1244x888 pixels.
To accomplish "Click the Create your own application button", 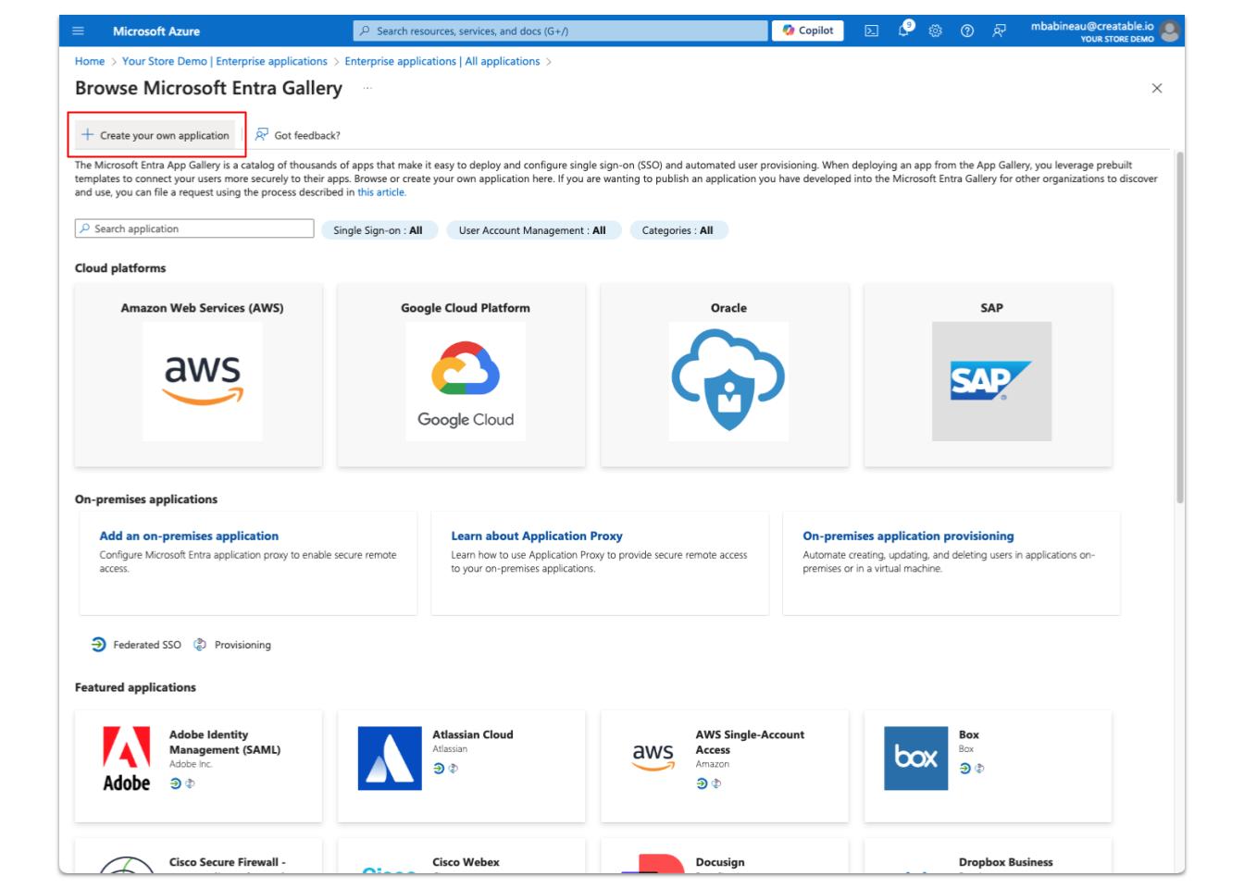I will [155, 135].
